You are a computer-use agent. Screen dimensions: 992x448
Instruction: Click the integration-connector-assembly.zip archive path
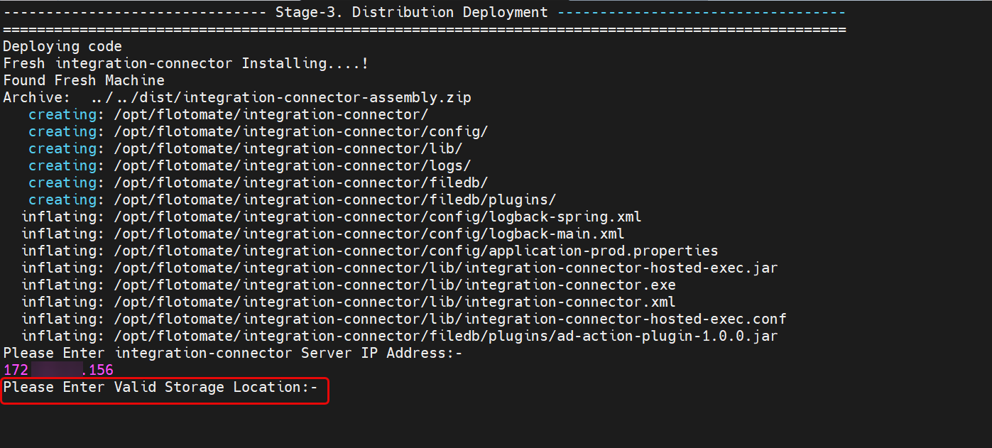click(281, 97)
